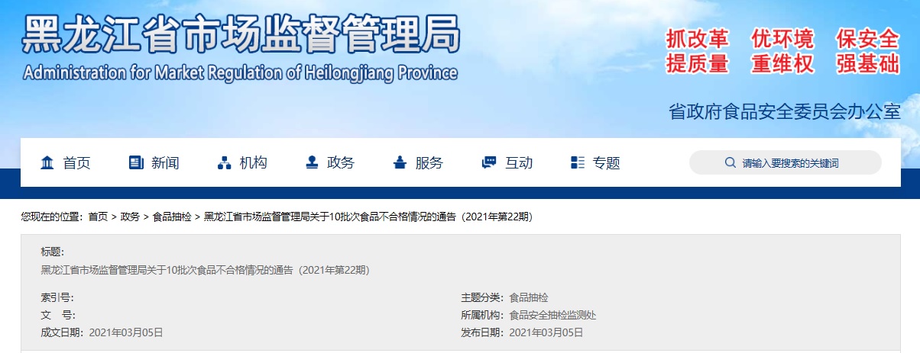Click the service icon beside 服务
Screen dimensions: 920x353
pyautogui.click(x=400, y=162)
